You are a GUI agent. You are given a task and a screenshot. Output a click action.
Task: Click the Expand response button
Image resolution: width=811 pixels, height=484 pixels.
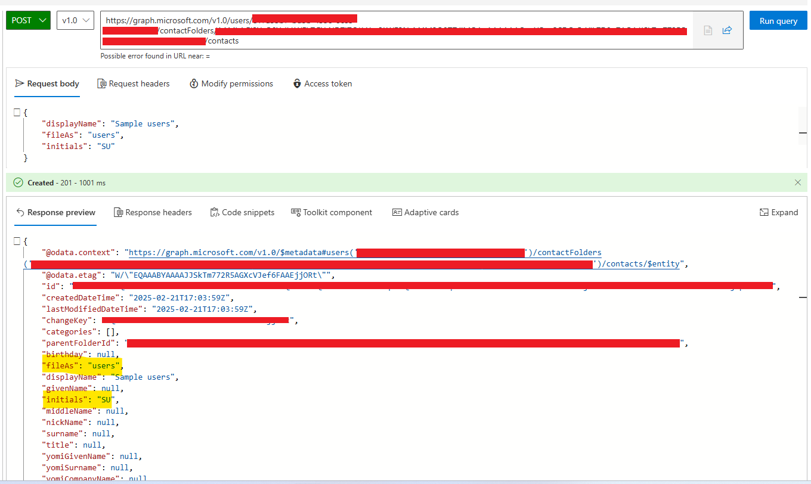click(778, 212)
